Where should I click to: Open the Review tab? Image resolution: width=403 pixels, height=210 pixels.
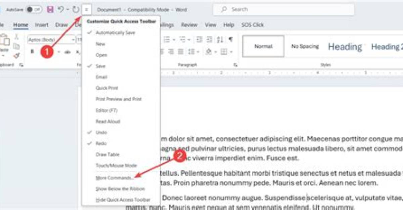[x=189, y=25]
